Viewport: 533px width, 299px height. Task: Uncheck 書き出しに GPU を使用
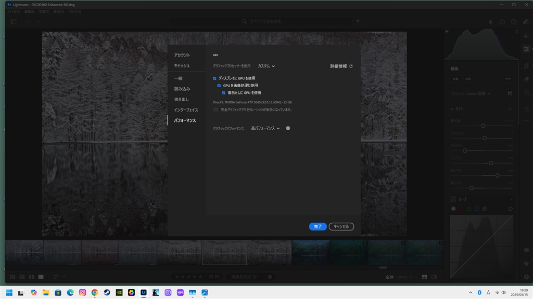pos(223,92)
